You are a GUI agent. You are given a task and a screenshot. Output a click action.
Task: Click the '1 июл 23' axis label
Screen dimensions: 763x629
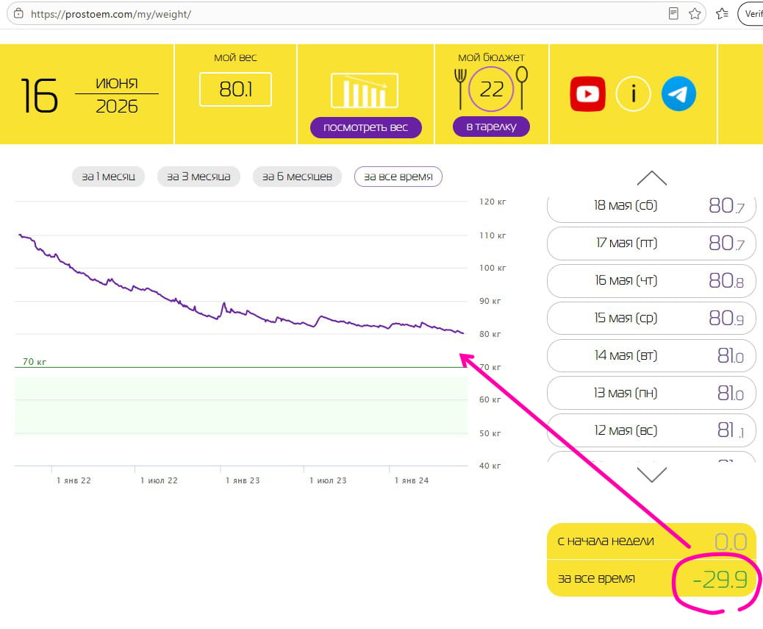tap(328, 480)
